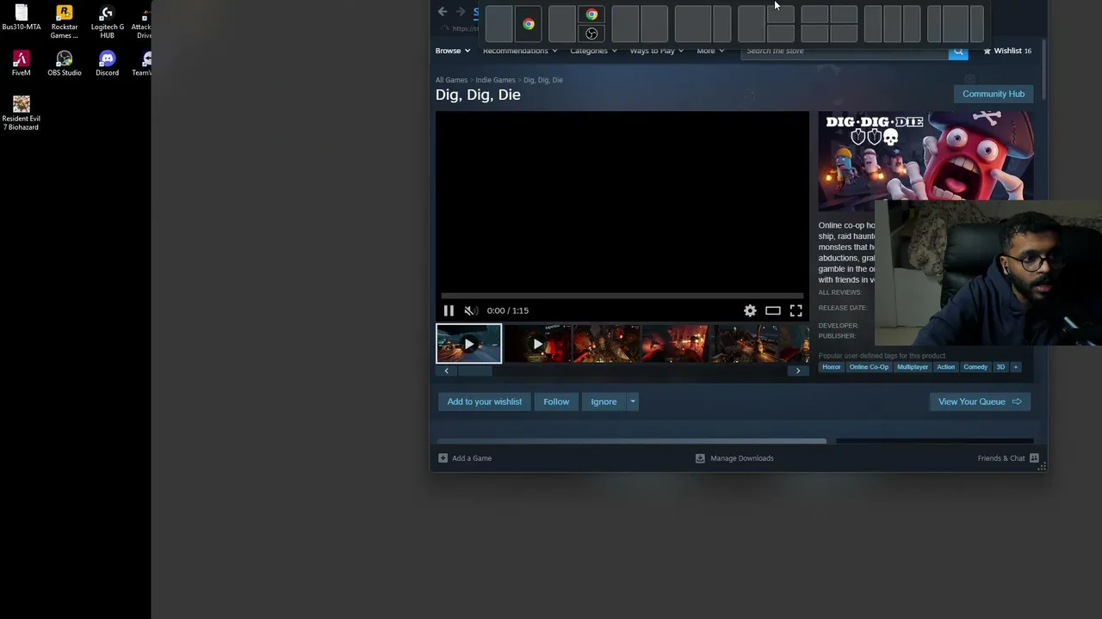Expand the Browse store menu
This screenshot has height=619, width=1102.
point(453,51)
